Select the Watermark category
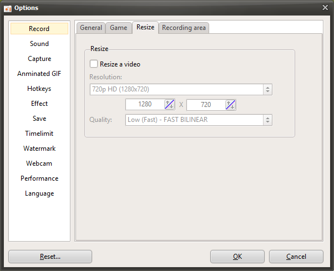This screenshot has height=271, width=334. tap(39, 149)
